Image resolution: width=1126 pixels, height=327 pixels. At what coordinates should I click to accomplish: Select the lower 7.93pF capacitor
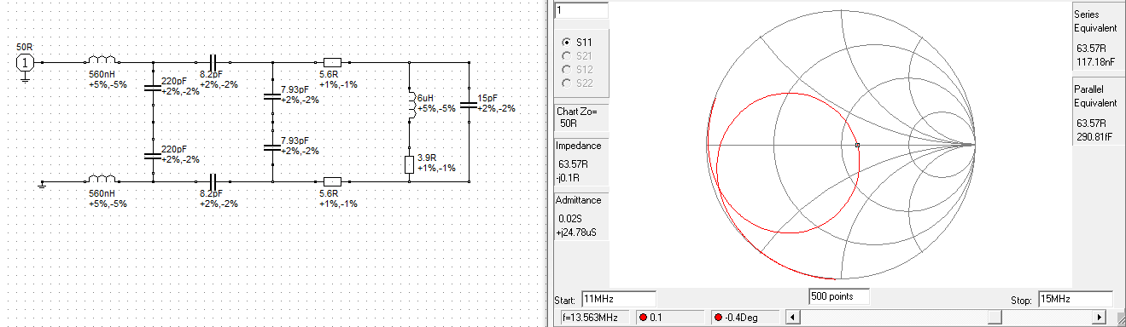click(271, 147)
